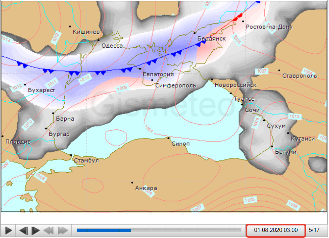Image resolution: width=329 pixels, height=238 pixels.
Task: Click the frame counter 5/17
Action: pos(314,230)
